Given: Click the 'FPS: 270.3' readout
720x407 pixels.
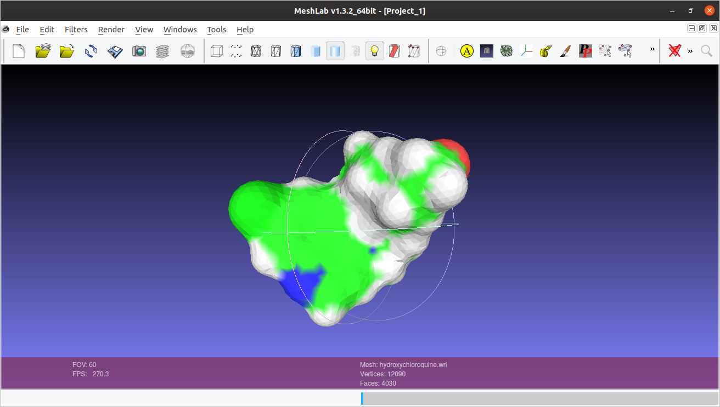Looking at the screenshot, I should point(91,374).
